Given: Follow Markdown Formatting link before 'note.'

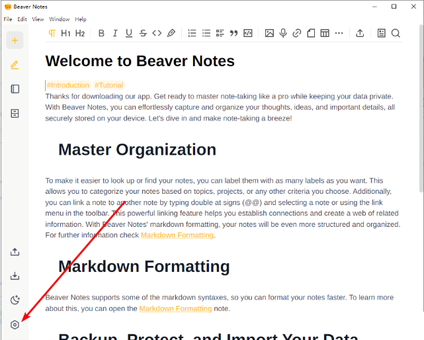Looking at the screenshot, I should click(175, 308).
